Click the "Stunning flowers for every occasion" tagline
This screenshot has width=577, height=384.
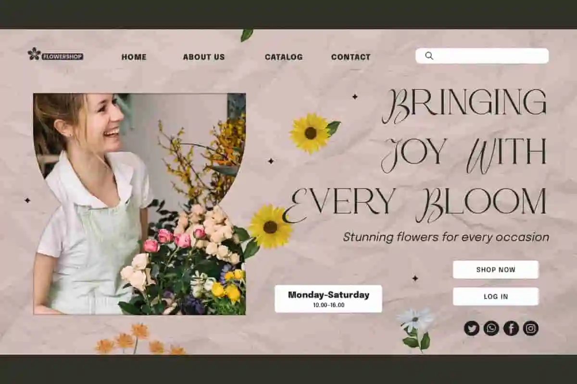[446, 237]
